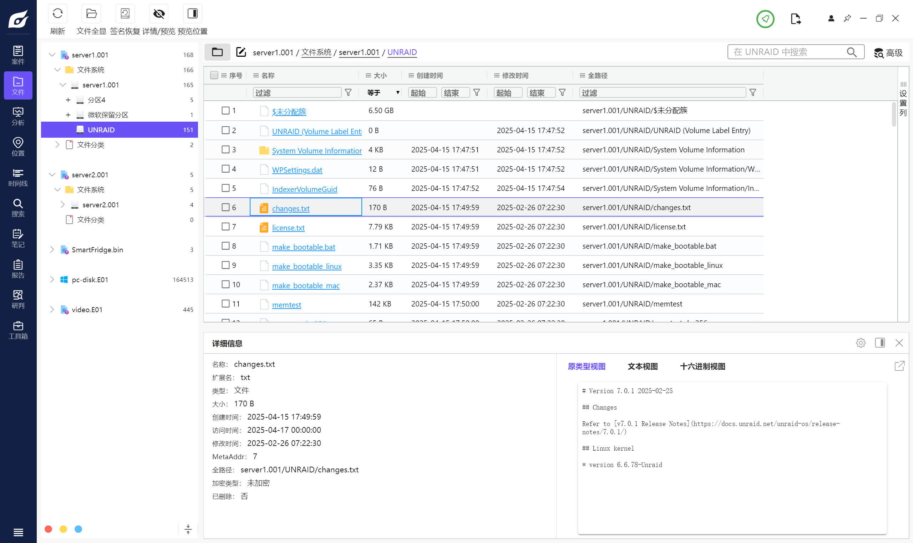Check the box for row 2 UNRAID Volume Label
913x543 pixels.
225,130
